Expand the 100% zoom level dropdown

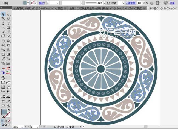tap(21, 127)
